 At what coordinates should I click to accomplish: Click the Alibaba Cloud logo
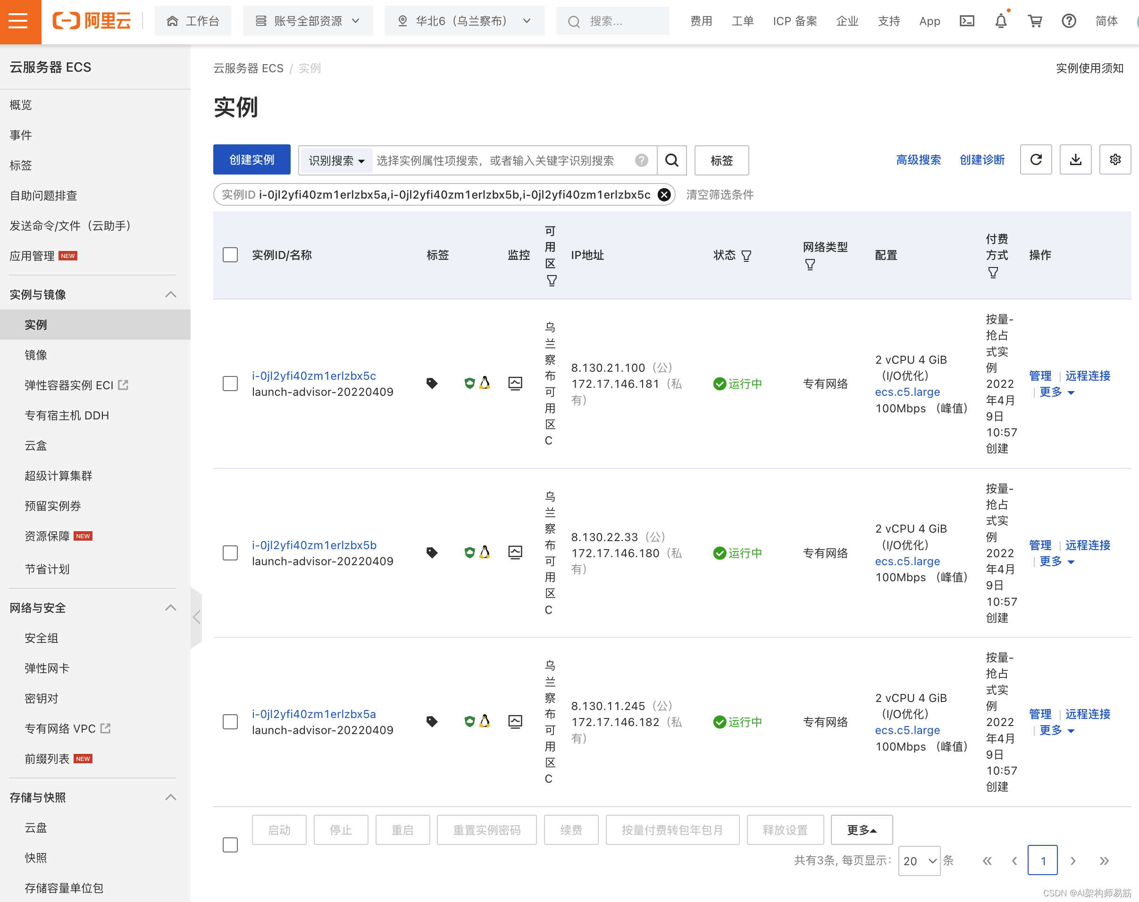pyautogui.click(x=92, y=21)
